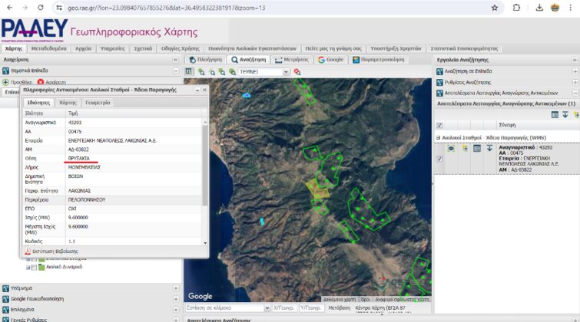Switch to the Πλοήγηση map toolbar tab

click(205, 60)
